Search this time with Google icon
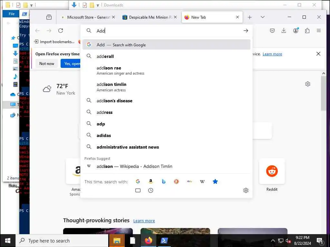The image size is (330, 247). [138, 181]
